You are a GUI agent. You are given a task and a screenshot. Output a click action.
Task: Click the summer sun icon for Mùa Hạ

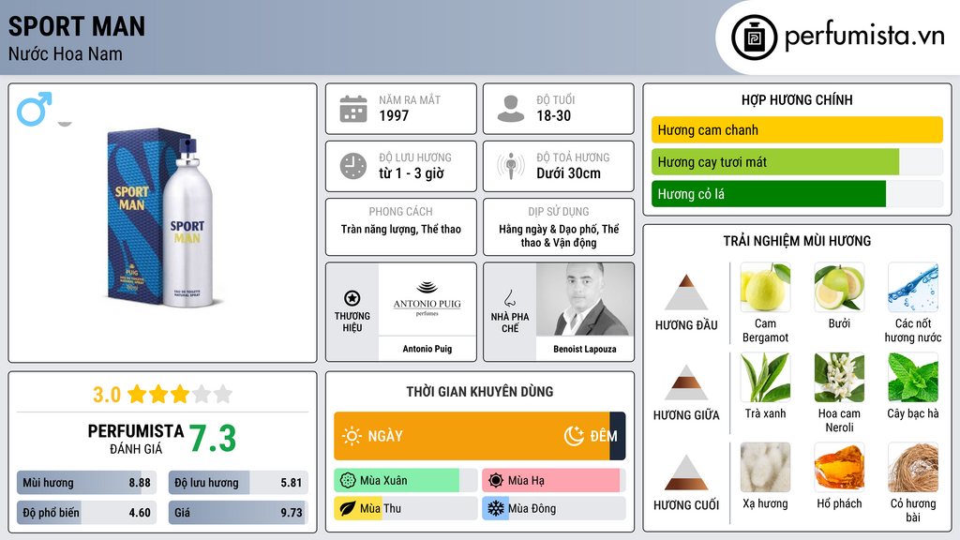496,481
